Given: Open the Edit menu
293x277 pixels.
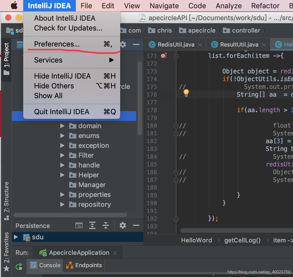Looking at the screenshot, I should point(108,6).
